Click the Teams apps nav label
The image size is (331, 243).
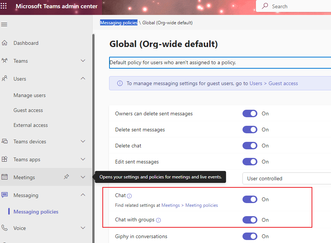[27, 160]
